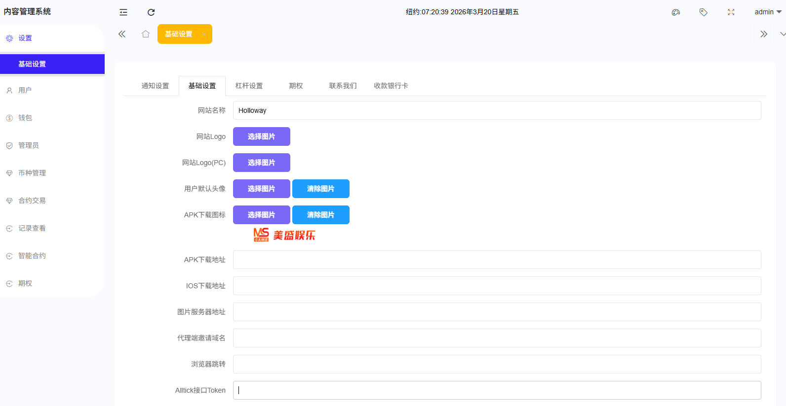Click 选择图片 for 网站Logo

[261, 136]
